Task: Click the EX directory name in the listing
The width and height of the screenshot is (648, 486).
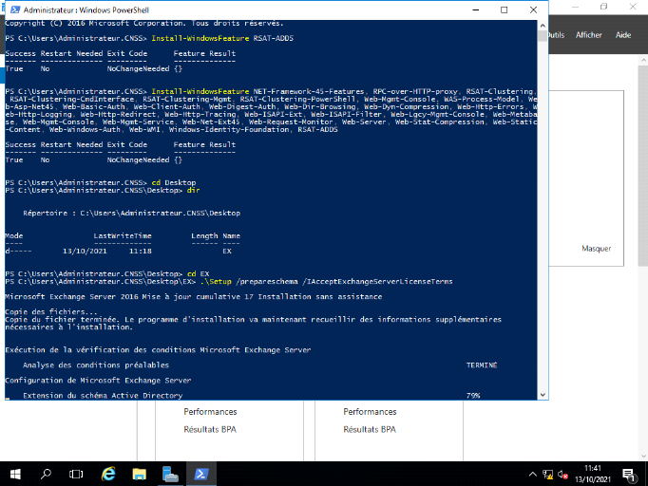Action: [227, 251]
